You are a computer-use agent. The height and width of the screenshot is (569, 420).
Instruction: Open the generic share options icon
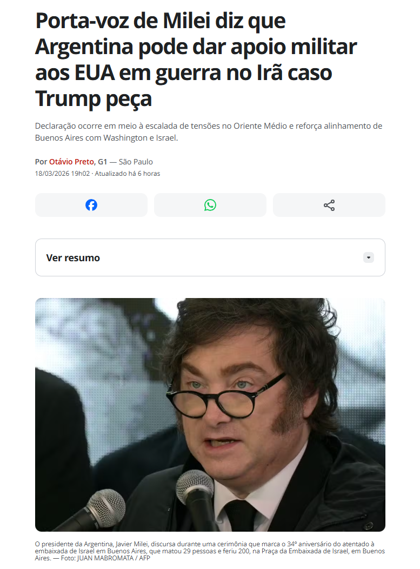tap(329, 205)
